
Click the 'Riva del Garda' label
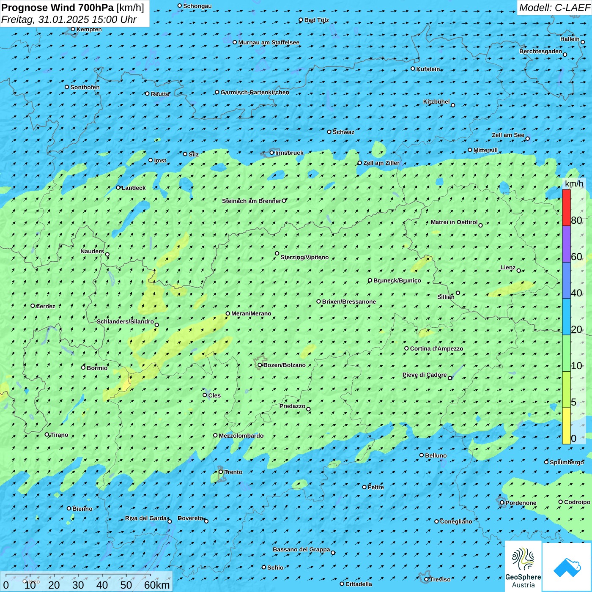click(146, 518)
